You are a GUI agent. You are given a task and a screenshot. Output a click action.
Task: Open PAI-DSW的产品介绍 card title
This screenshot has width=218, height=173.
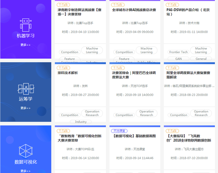pyautogui.click(x=188, y=12)
